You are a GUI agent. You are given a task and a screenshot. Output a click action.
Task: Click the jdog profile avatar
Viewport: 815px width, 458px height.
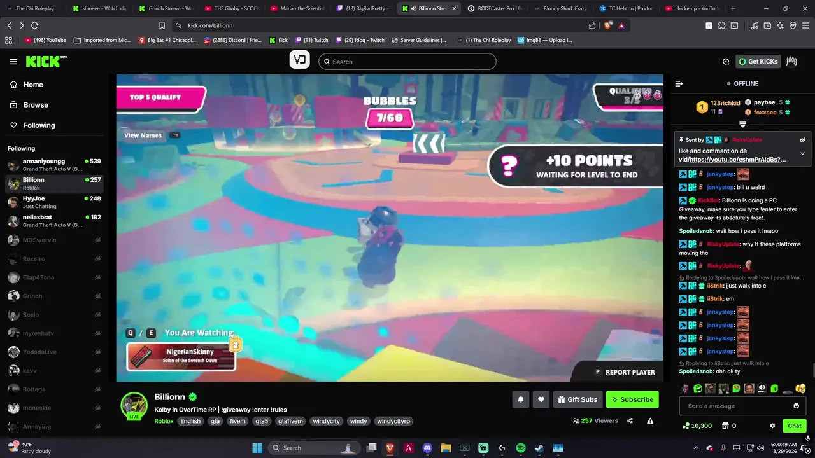[791, 61]
